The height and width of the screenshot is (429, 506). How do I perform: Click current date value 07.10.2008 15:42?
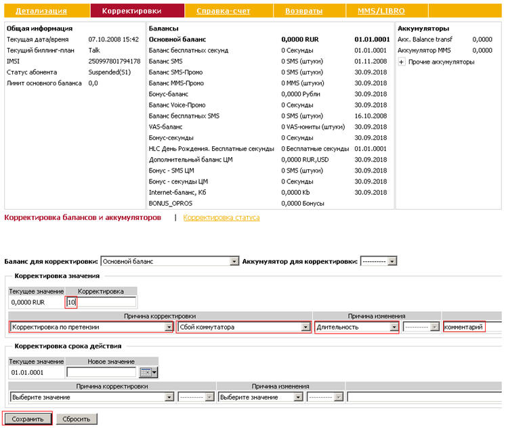pos(114,39)
